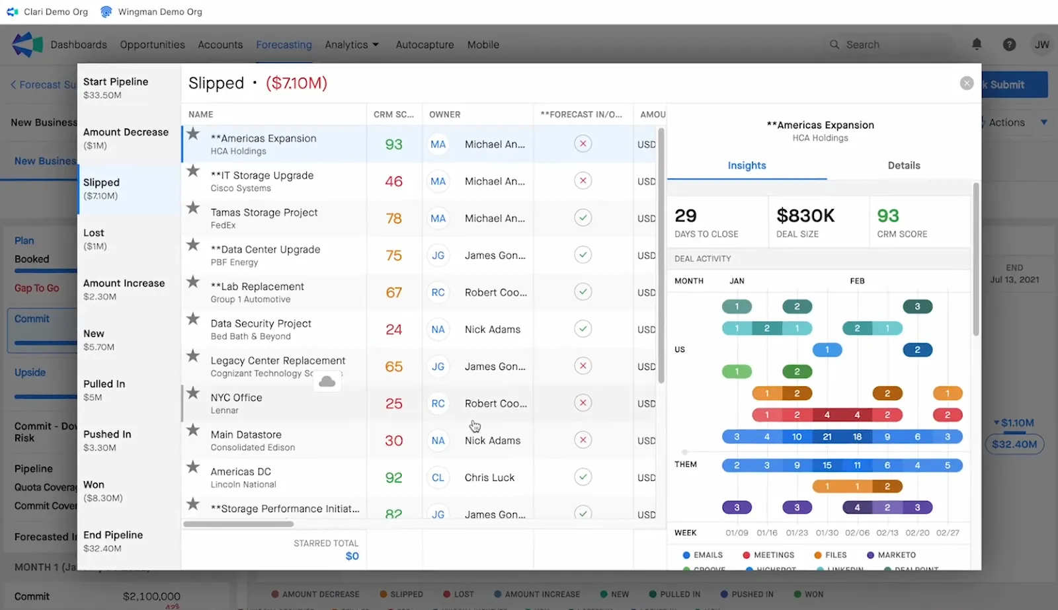Expand the Analytics dropdown menu
1058x610 pixels.
[x=352, y=44]
